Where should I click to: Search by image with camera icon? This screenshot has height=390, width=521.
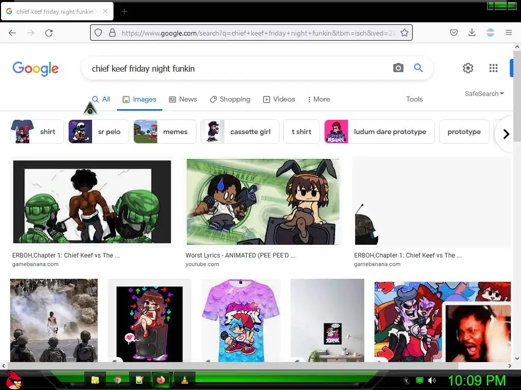coord(398,68)
